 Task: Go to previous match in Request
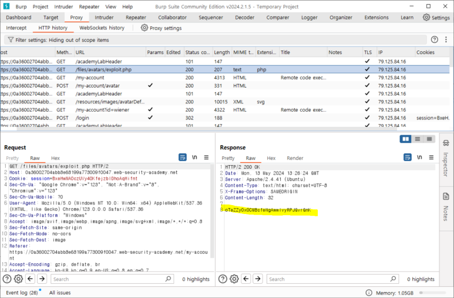pos(30,279)
